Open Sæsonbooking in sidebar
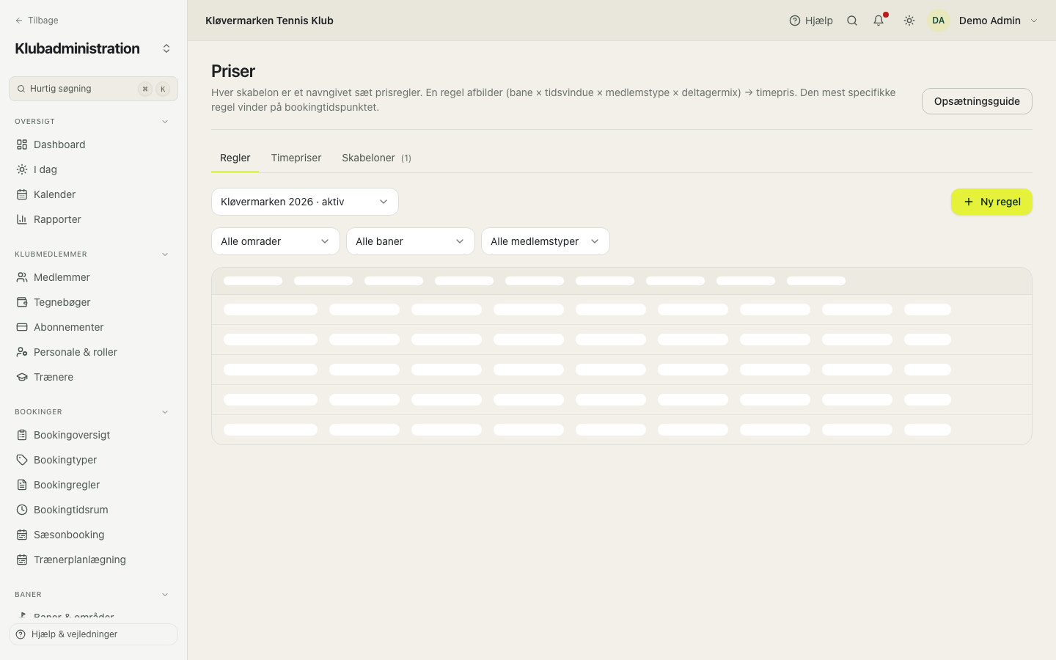 click(x=93, y=535)
